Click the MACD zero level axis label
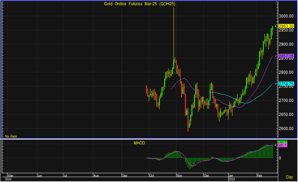This screenshot has width=298, height=182. pos(280,158)
